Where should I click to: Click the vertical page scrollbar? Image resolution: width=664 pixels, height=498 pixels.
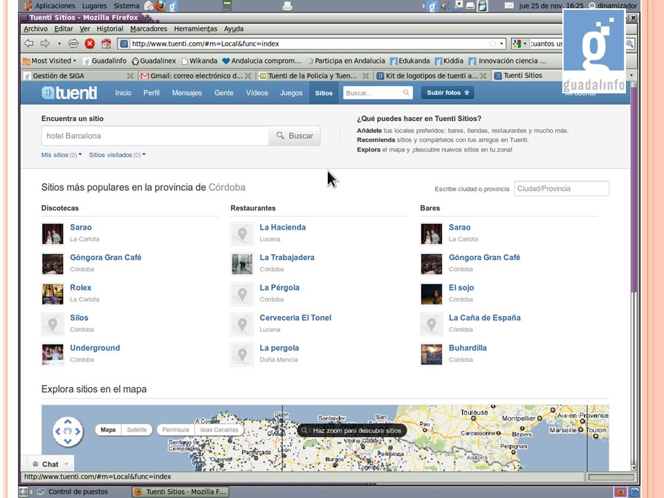click(634, 275)
